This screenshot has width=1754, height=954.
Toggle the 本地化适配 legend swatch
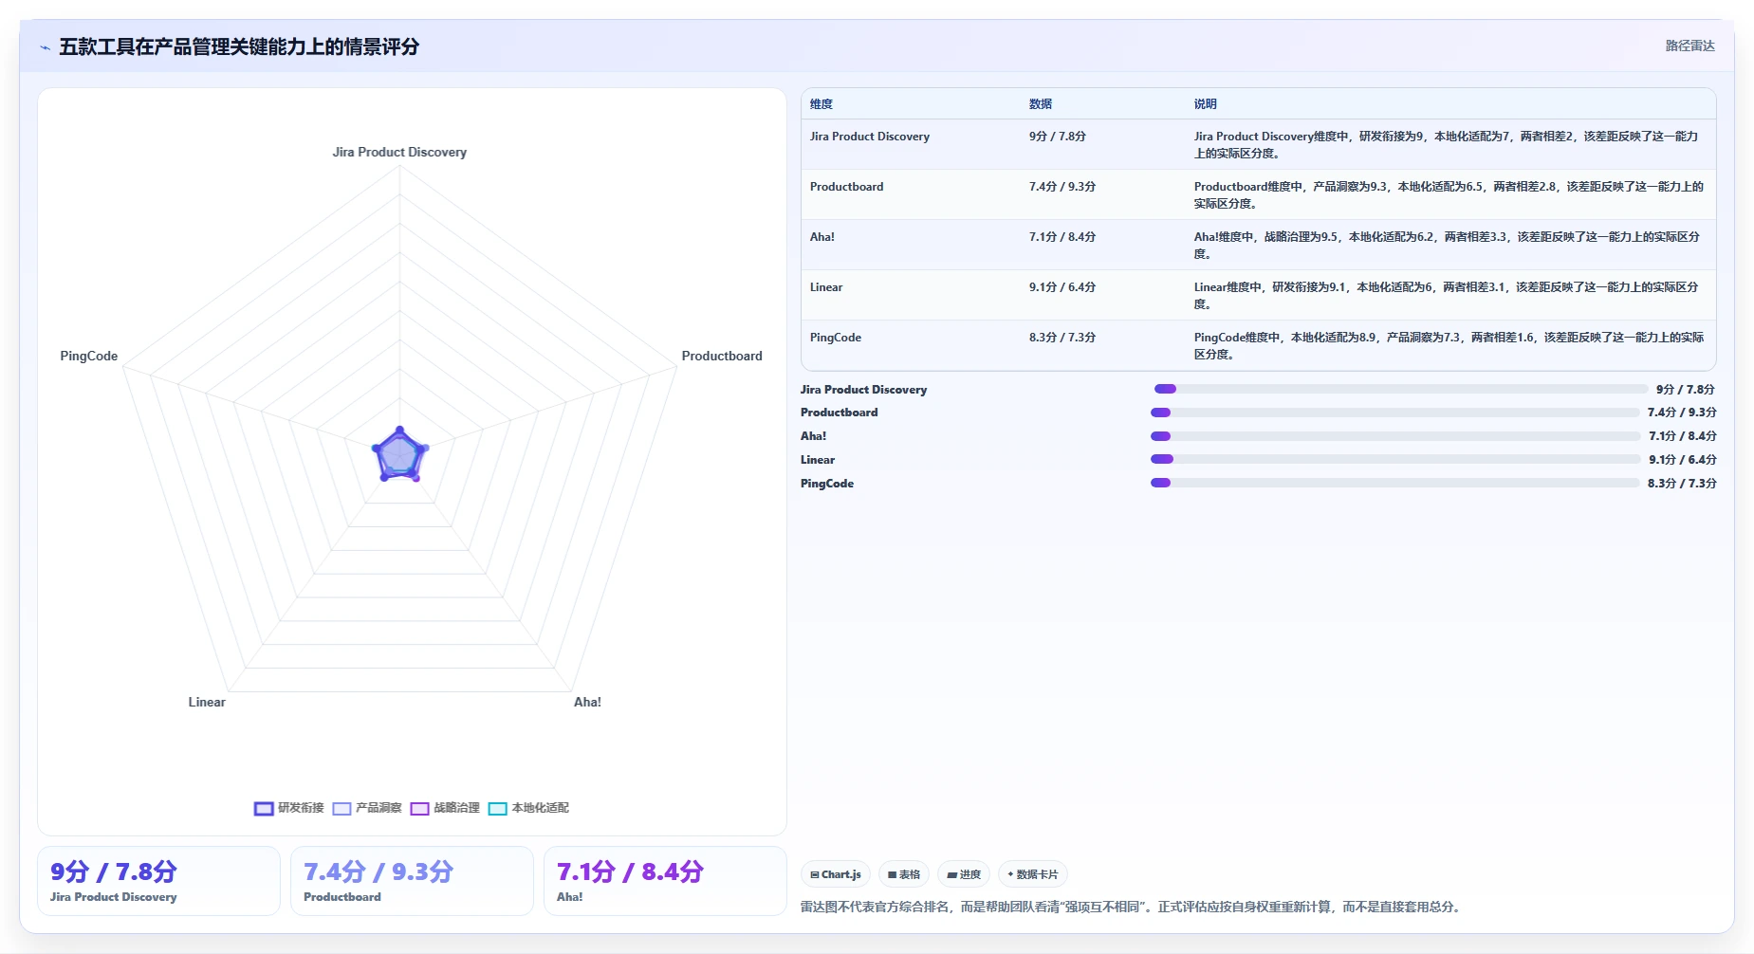[x=497, y=809]
